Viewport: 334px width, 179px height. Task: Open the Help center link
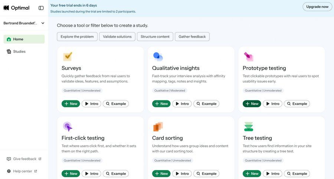22,171
